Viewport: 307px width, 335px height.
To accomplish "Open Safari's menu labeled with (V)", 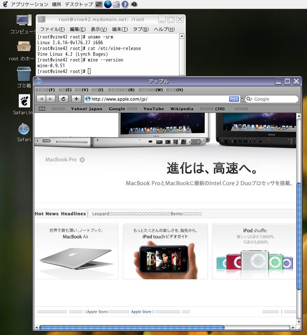I will [x=82, y=90].
